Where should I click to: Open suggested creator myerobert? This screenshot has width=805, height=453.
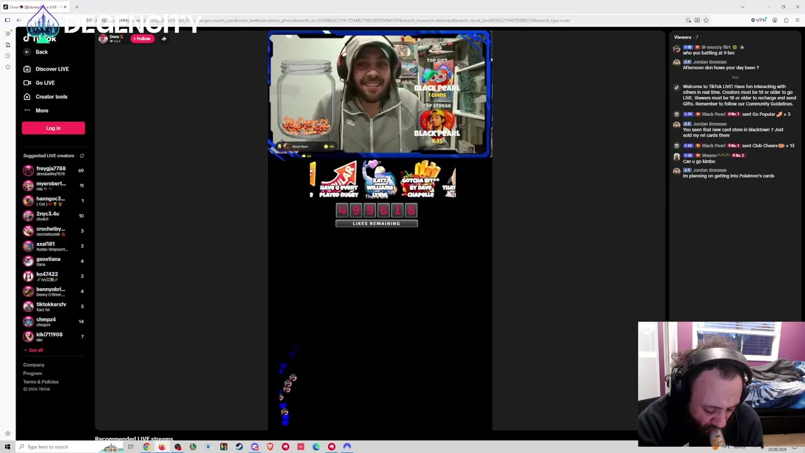pos(53,186)
